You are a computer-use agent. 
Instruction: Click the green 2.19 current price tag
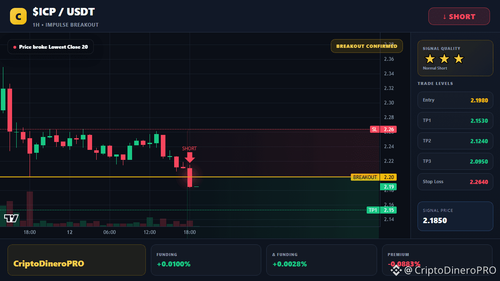tap(388, 187)
